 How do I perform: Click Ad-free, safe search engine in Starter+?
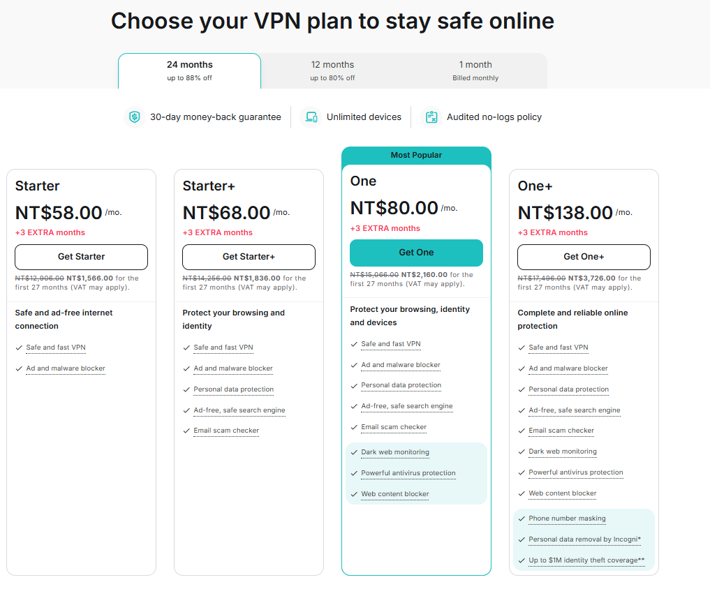(x=239, y=410)
